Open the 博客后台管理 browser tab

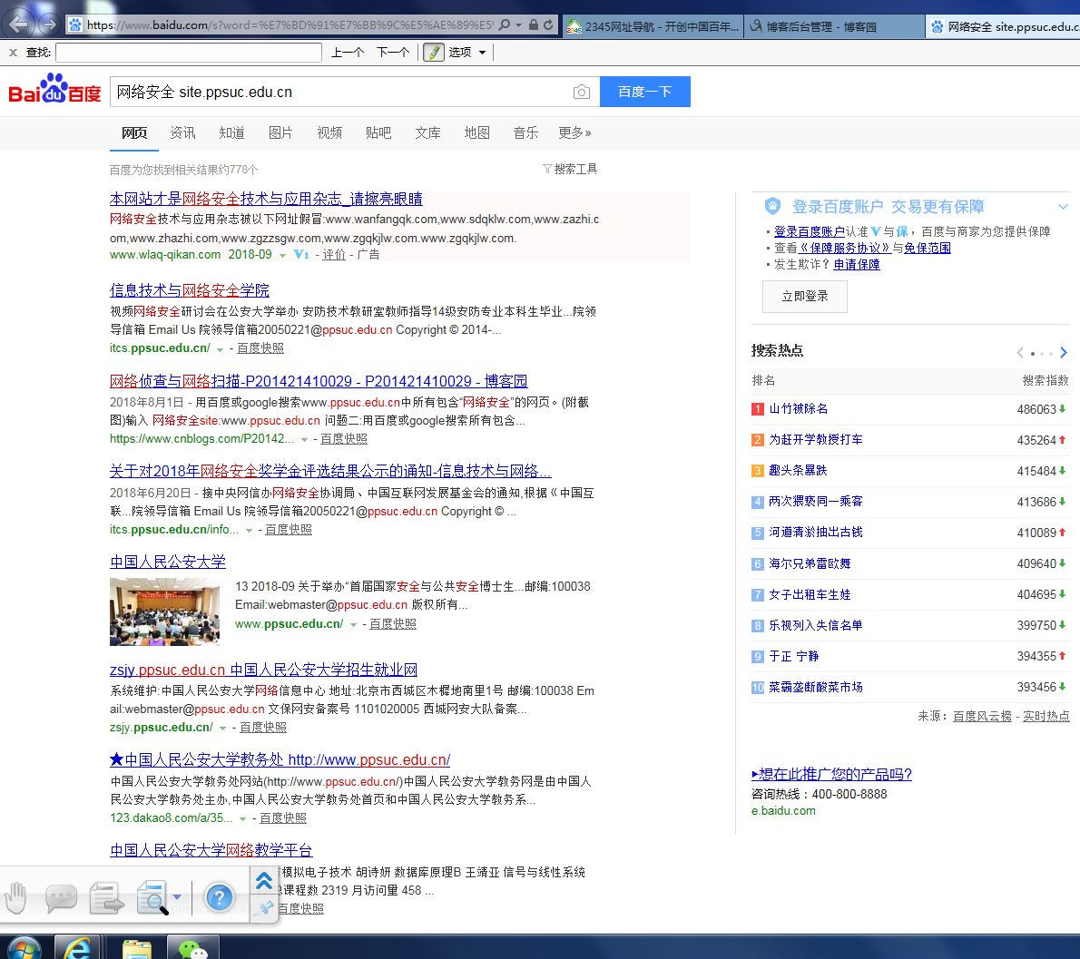833,26
